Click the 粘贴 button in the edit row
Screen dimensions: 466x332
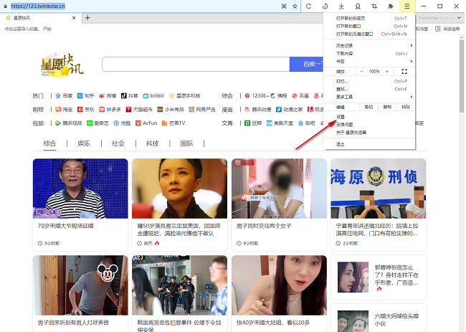tap(406, 107)
